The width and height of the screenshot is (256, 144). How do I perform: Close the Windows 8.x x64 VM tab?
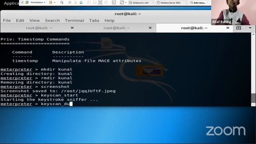(x=153, y=3)
